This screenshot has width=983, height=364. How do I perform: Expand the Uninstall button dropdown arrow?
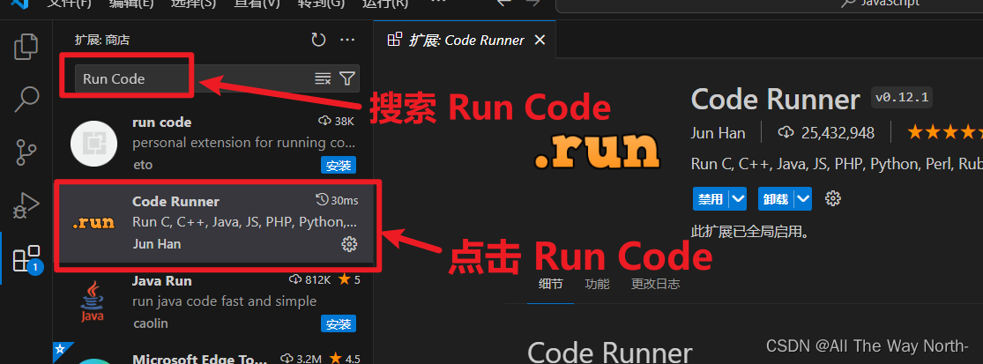803,199
